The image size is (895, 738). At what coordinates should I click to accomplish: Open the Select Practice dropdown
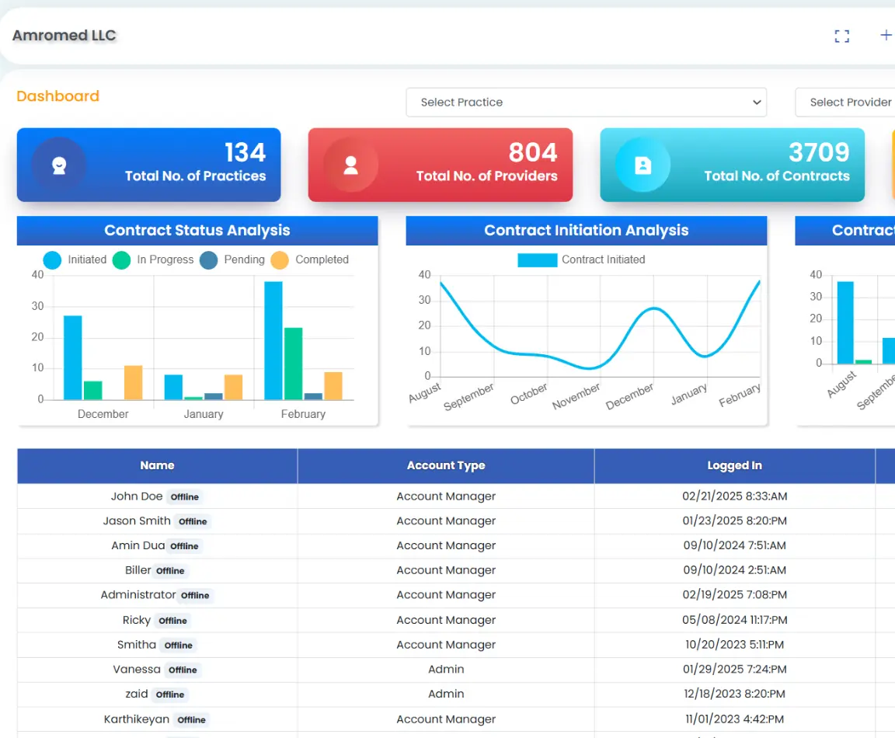[586, 103]
